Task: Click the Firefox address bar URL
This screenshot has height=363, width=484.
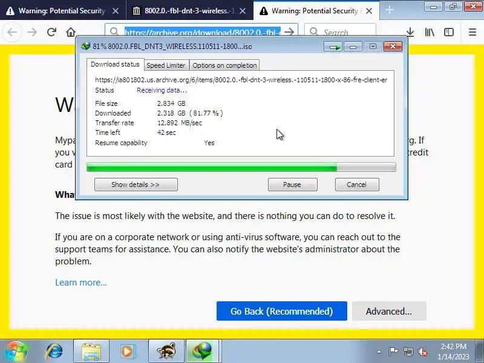Action: [203, 32]
